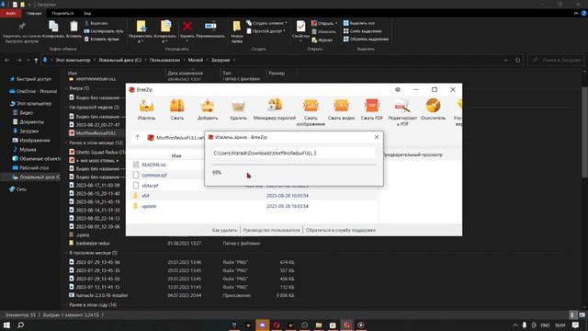Click the Explorer search box

tap(556, 60)
